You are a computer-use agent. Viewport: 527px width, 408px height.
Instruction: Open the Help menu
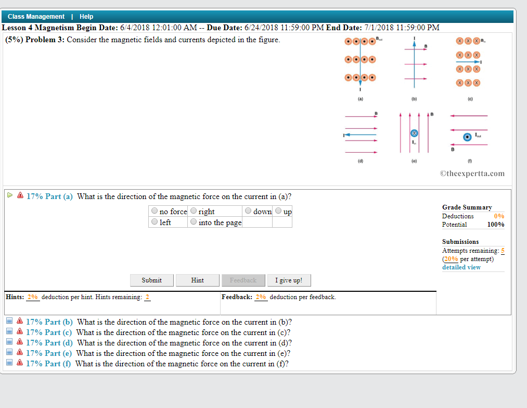[x=86, y=16]
